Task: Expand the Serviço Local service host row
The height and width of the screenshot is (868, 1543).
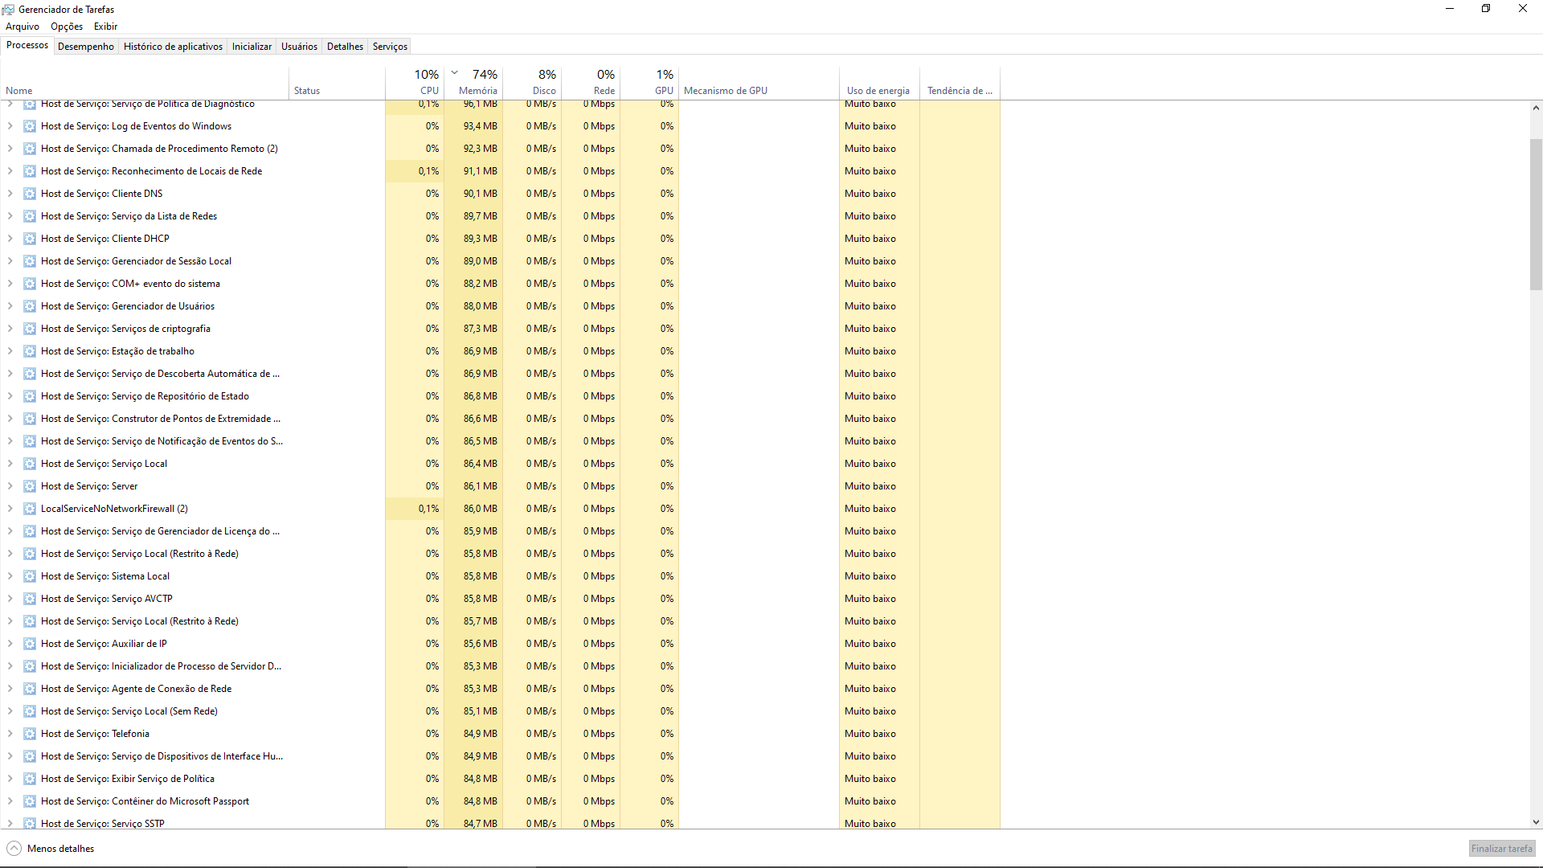Action: coord(10,464)
